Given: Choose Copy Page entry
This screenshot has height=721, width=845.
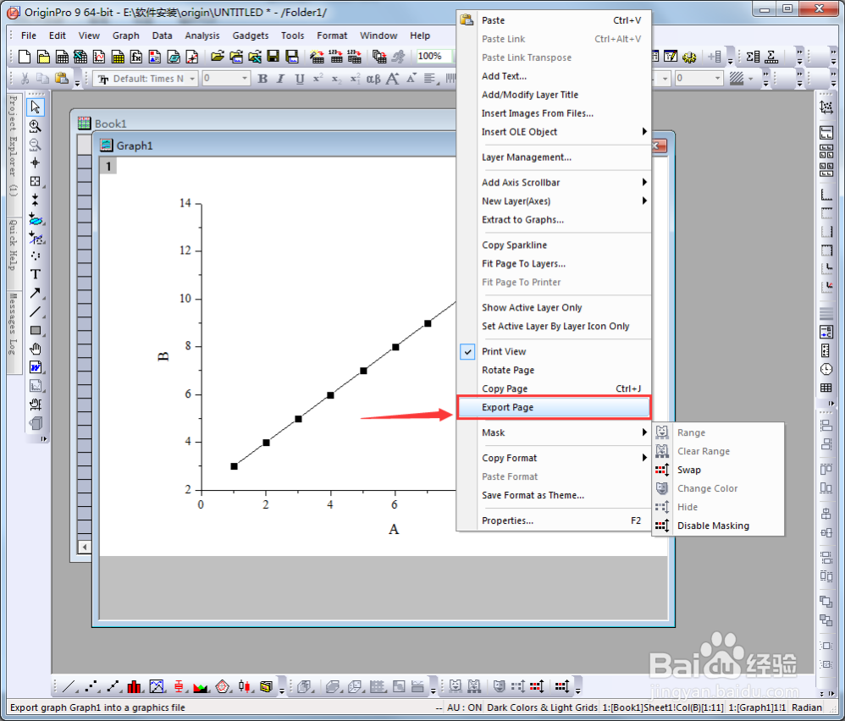Looking at the screenshot, I should click(554, 388).
